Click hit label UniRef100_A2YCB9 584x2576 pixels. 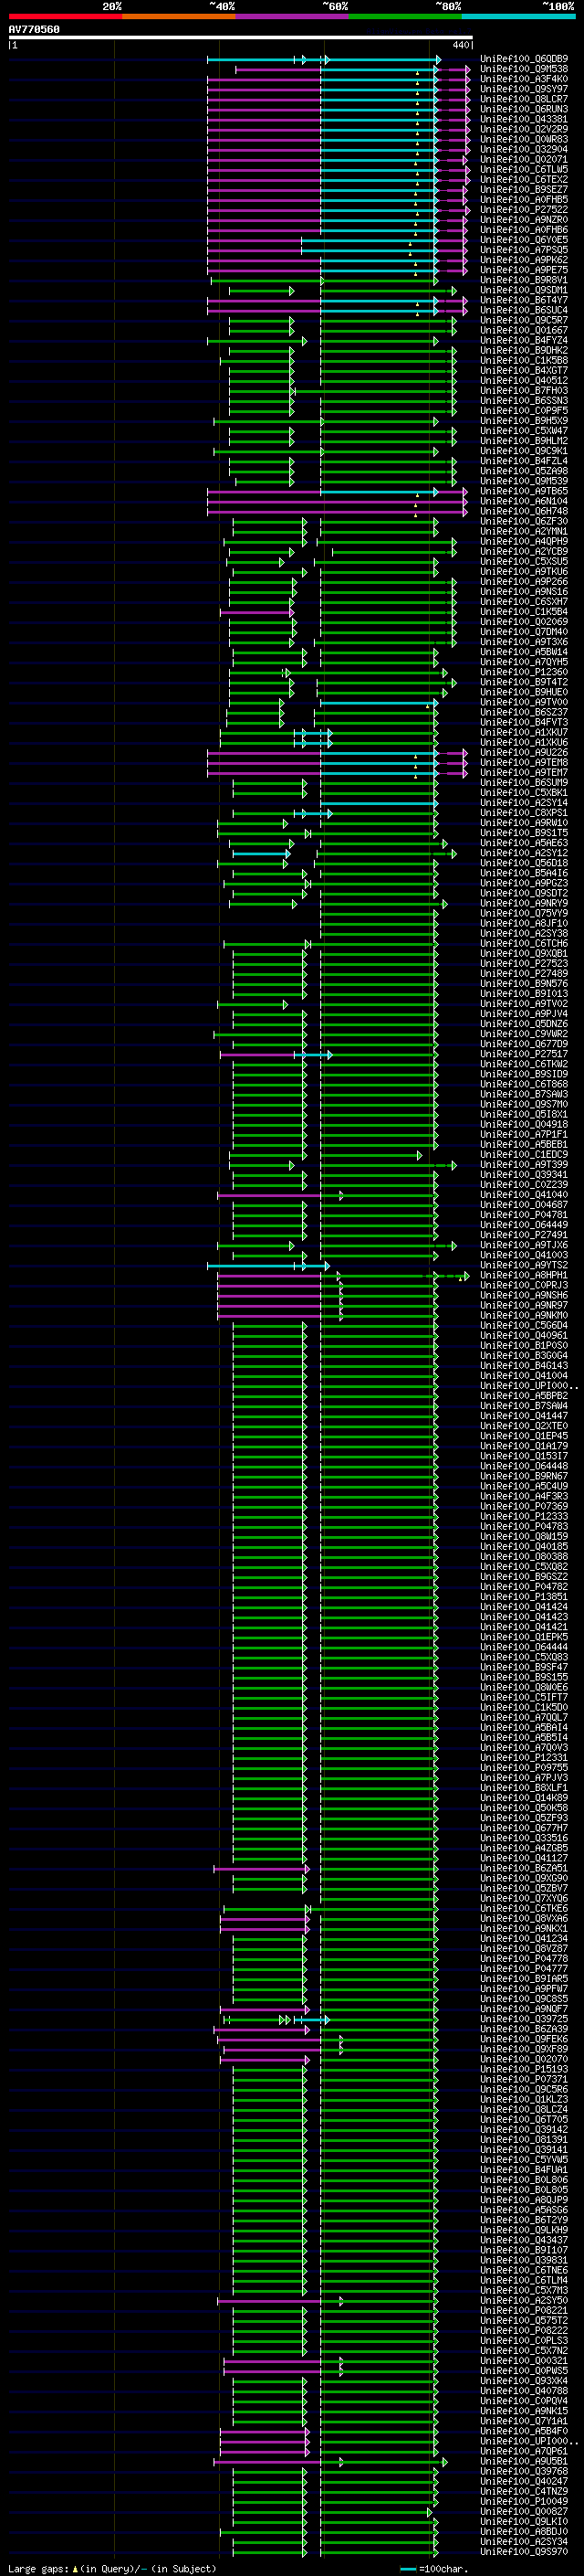pos(524,551)
